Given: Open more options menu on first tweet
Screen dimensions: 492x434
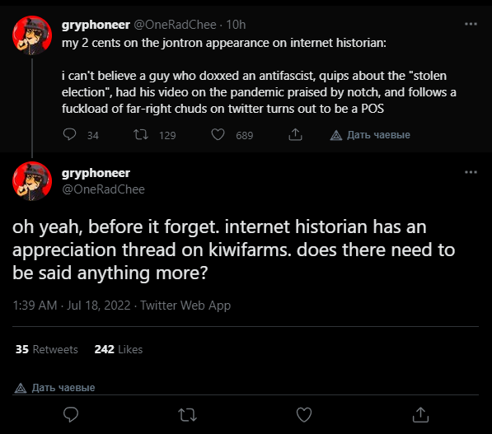Looking at the screenshot, I should coord(471,24).
